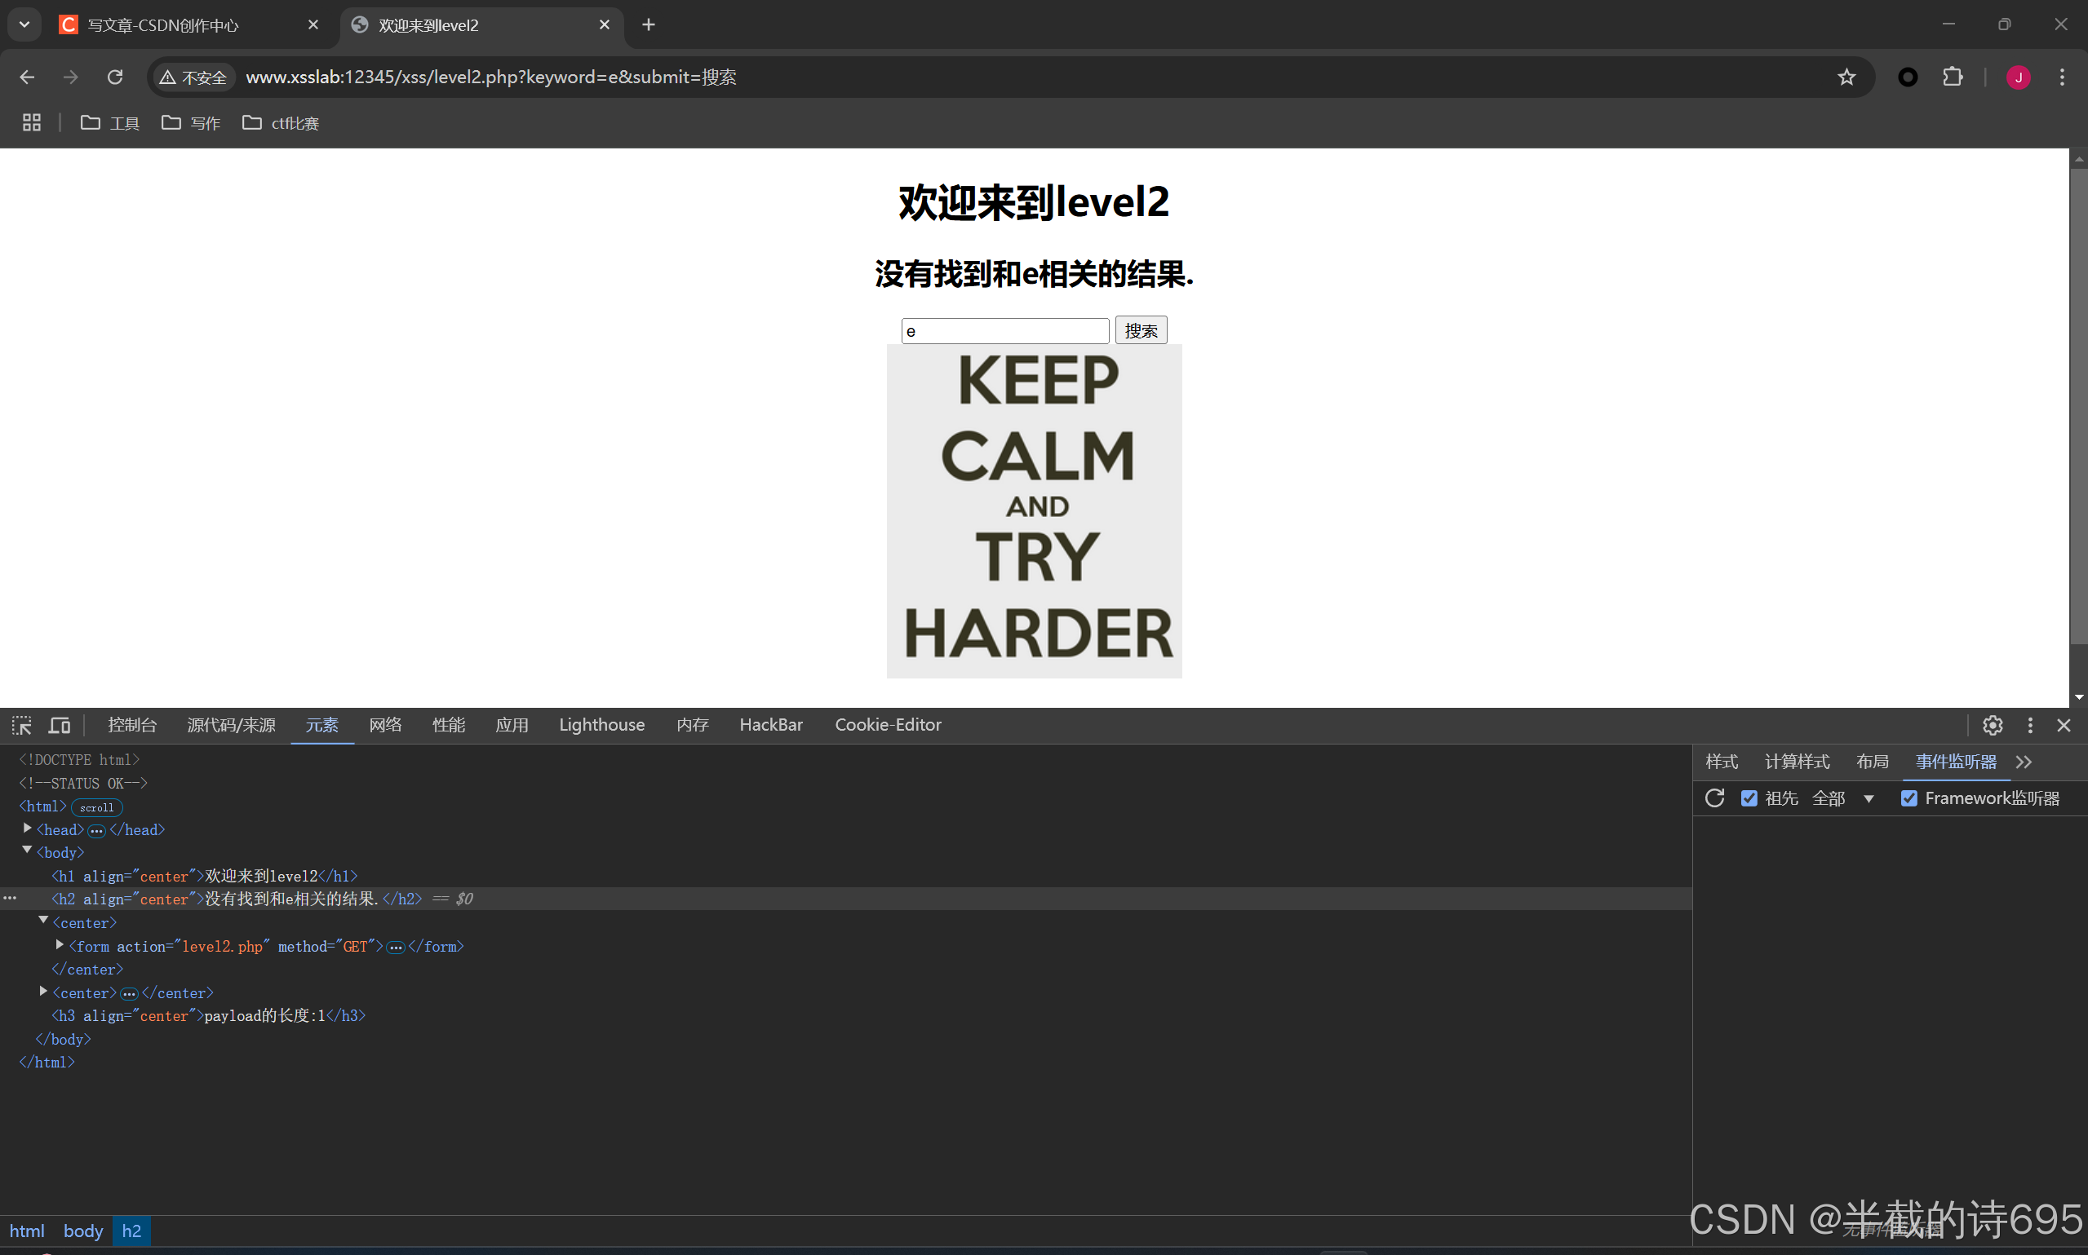
Task: Click the page vertical scrollbar
Action: pyautogui.click(x=2078, y=406)
